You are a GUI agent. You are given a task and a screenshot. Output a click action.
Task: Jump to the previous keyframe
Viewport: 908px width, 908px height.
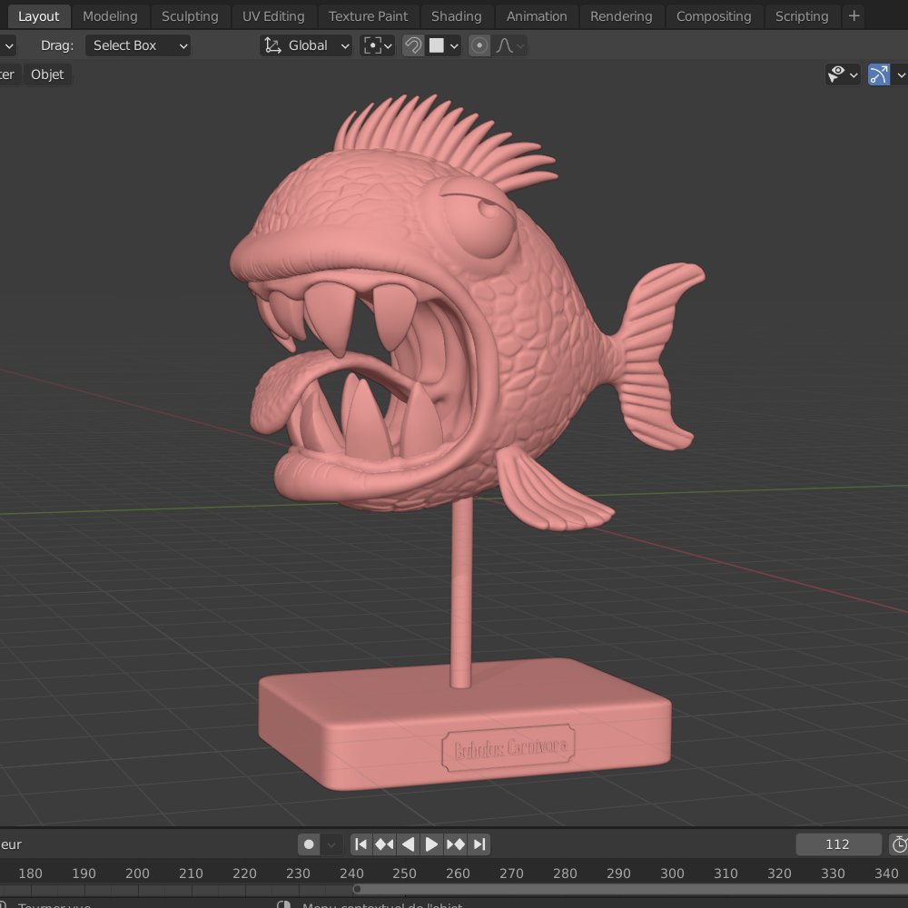[x=384, y=844]
